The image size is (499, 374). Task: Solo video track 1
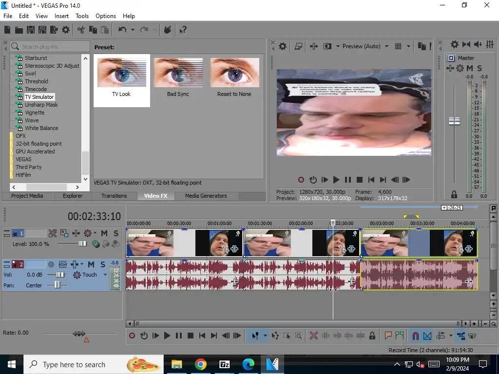116,233
